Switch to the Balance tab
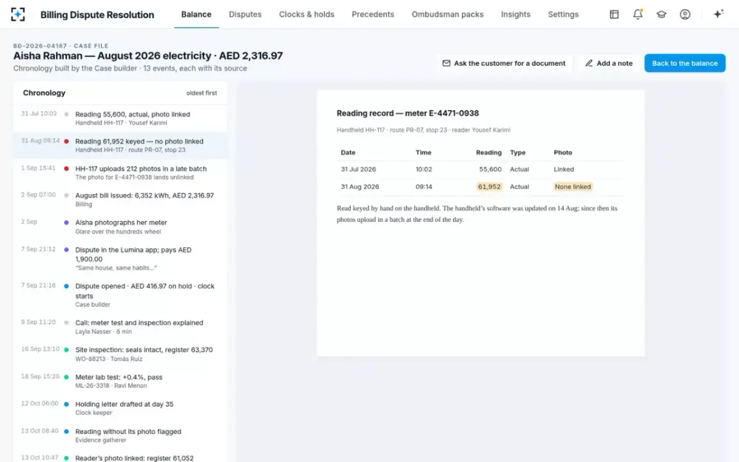 click(196, 14)
